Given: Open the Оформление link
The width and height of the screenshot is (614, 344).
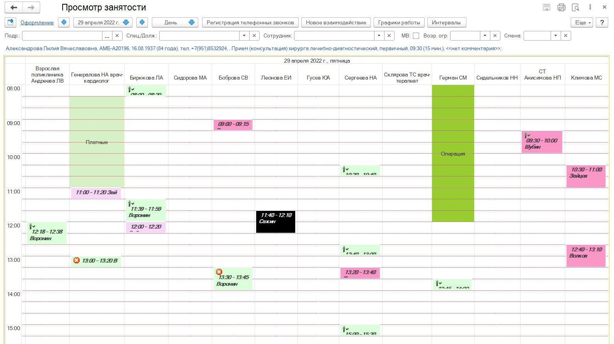Looking at the screenshot, I should click(37, 22).
